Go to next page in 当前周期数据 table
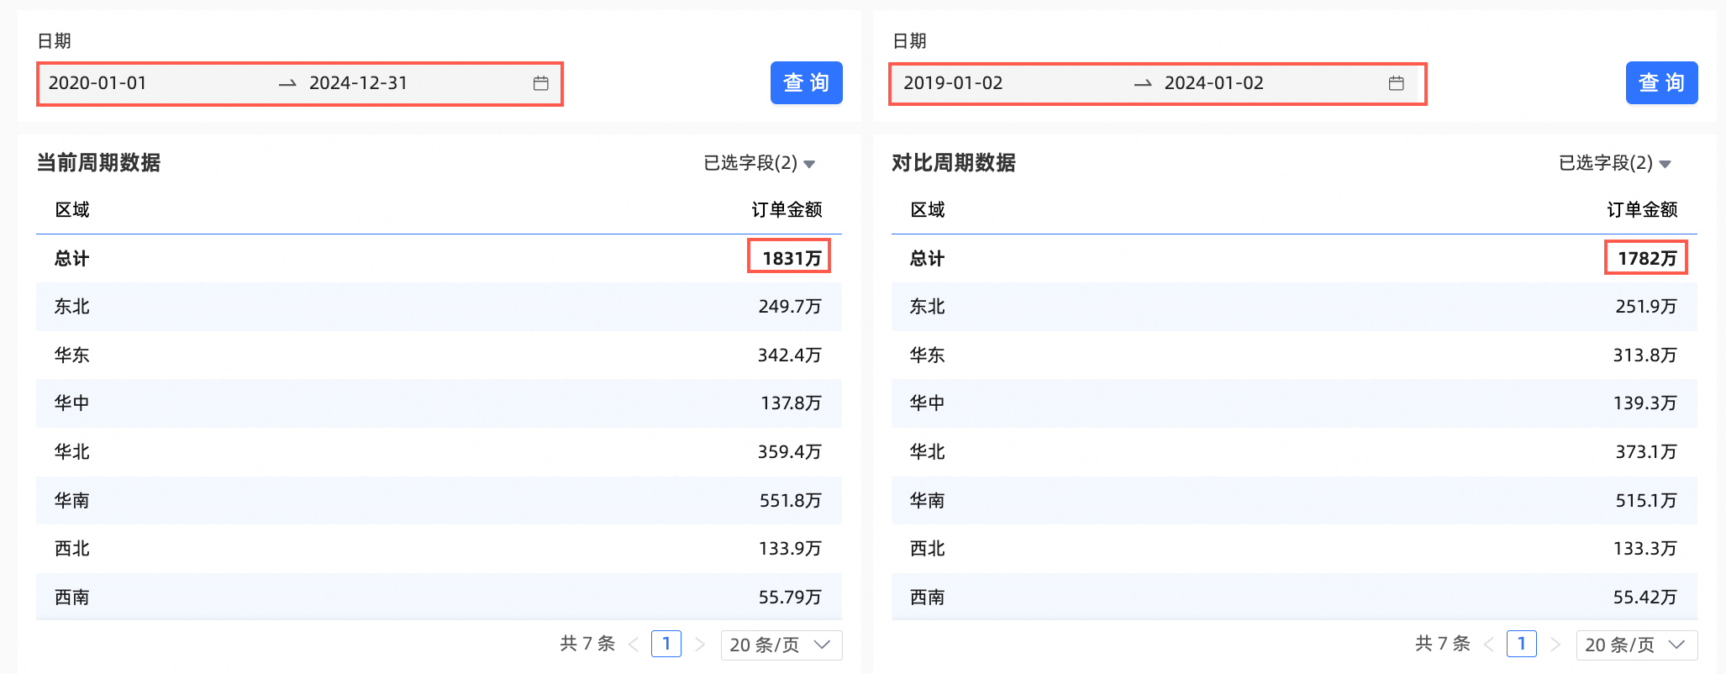Screen dimensions: 1726x674 point(700,645)
